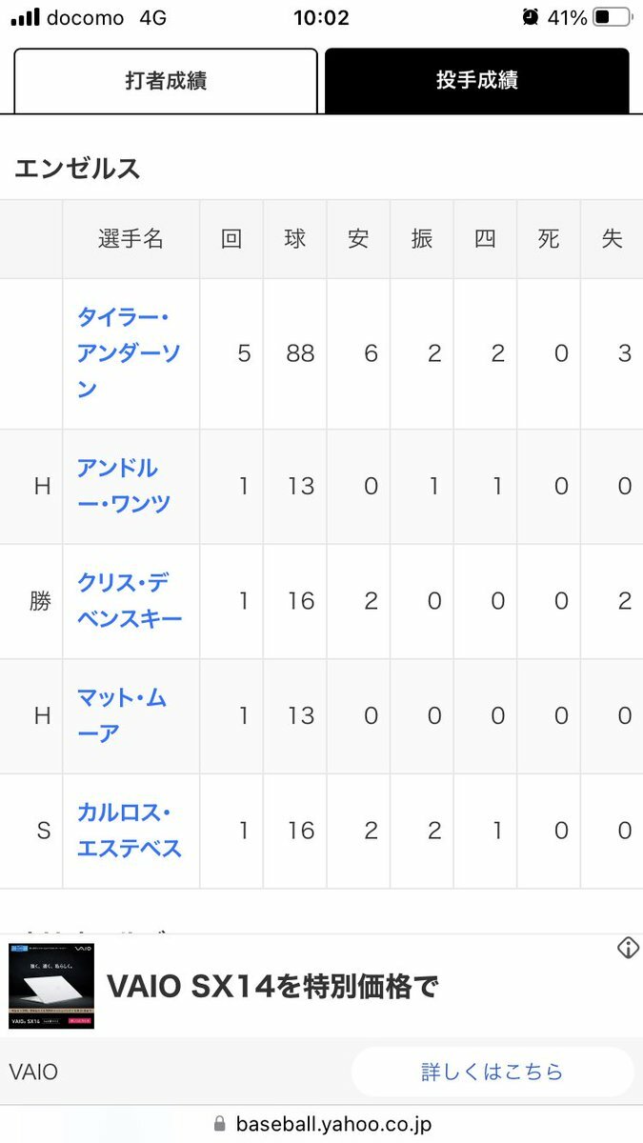Tap the VAIO ad thumbnail image
Screen dimensions: 643x1143
(51, 986)
